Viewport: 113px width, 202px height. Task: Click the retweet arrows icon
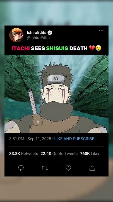45,168
